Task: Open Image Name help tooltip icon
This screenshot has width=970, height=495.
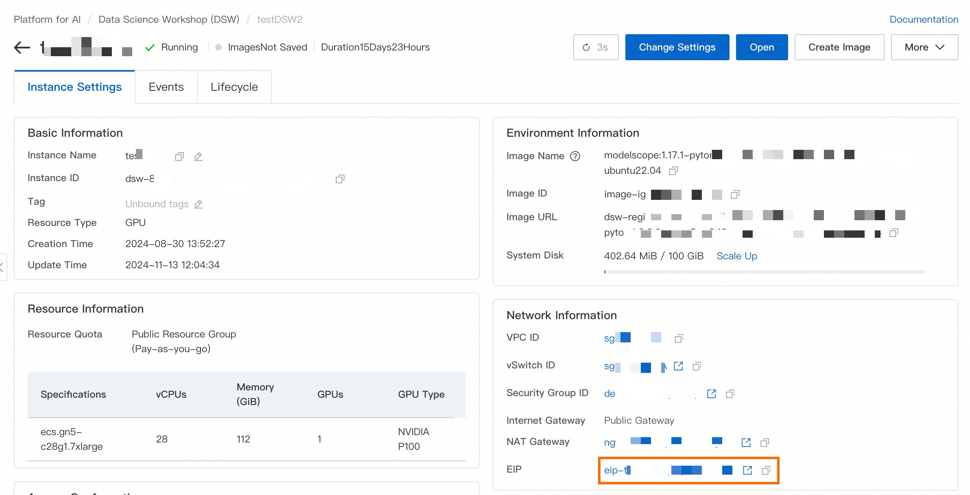Action: 575,156
